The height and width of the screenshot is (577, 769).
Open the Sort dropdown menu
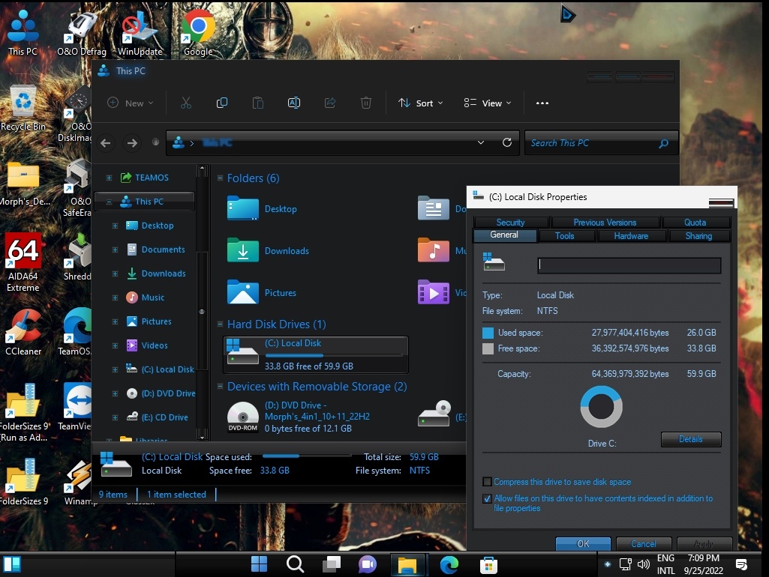[x=420, y=103]
